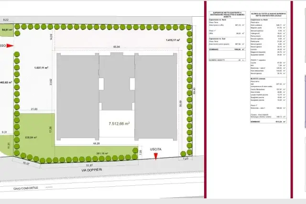Select the 51,81 dimension along the street
Screen dimensions: 306x204
click(89, 166)
